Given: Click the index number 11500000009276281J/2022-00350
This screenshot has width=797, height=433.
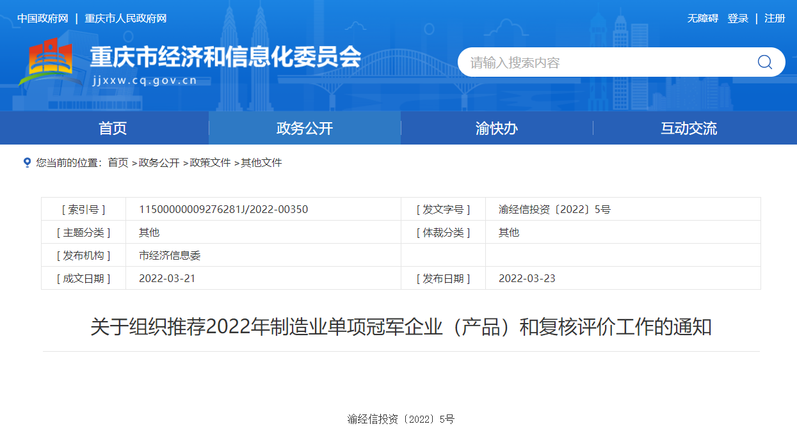Looking at the screenshot, I should (223, 209).
